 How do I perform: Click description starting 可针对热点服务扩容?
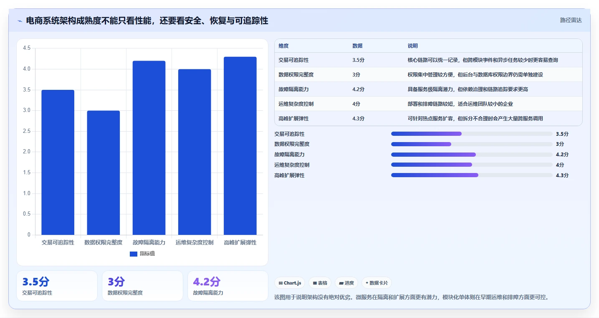click(475, 119)
